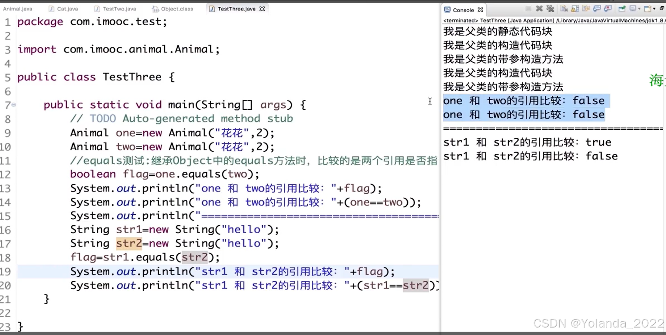Click the println with (one==two) on line 14

246,202
